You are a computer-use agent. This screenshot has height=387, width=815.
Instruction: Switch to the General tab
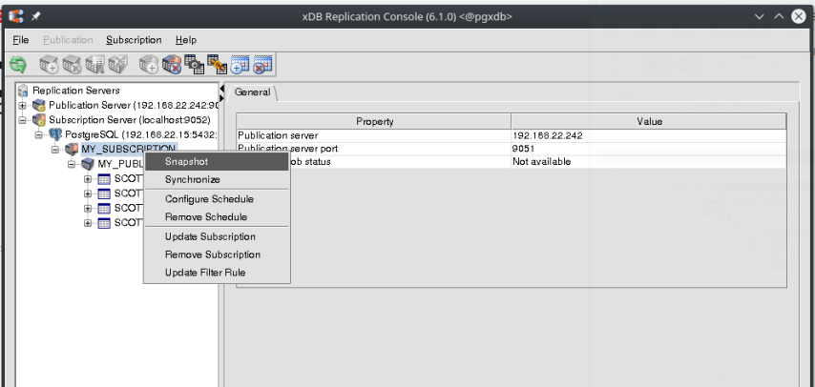tap(253, 92)
